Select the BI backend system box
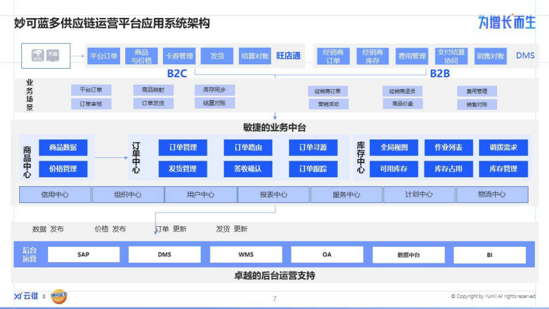 pos(489,254)
